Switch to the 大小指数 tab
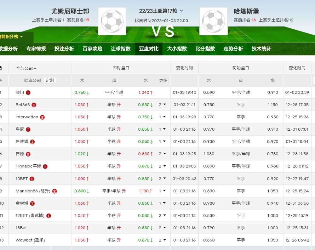 (177, 49)
